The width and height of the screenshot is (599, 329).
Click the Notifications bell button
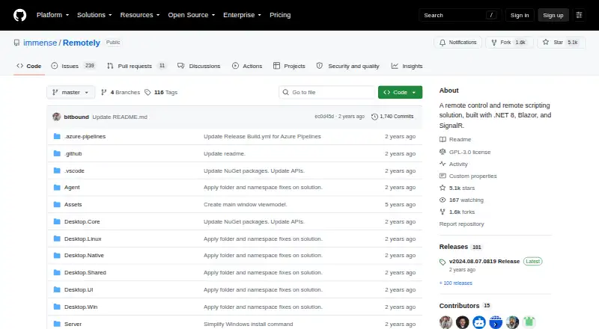coord(457,43)
